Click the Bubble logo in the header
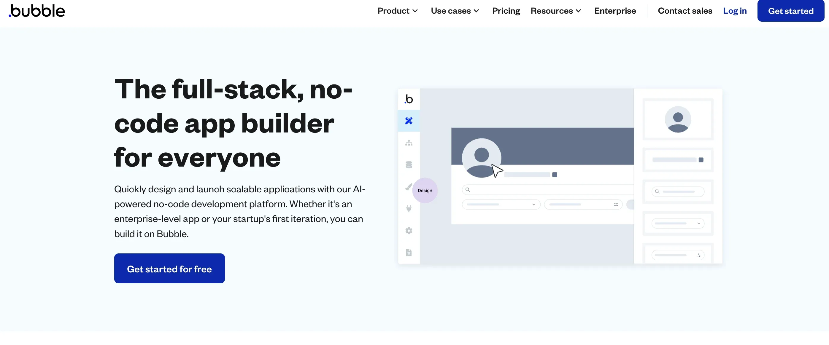Viewport: 829px width, 345px height. (37, 11)
